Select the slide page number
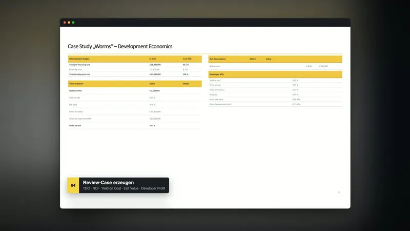 tap(339, 192)
